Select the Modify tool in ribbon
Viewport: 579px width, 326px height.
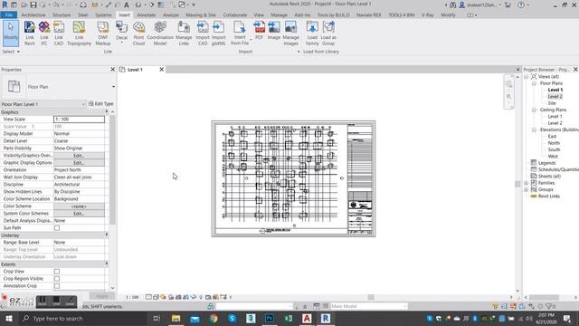coord(11,33)
